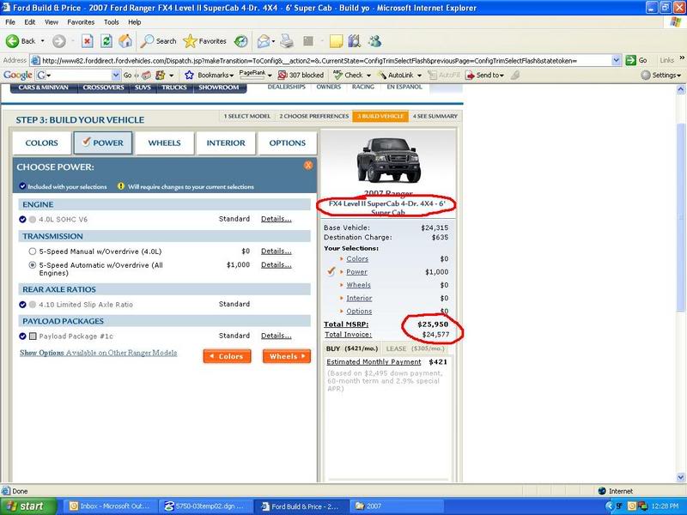The width and height of the screenshot is (687, 515).
Task: Click Estimated Monthly Payment link
Action: (374, 362)
